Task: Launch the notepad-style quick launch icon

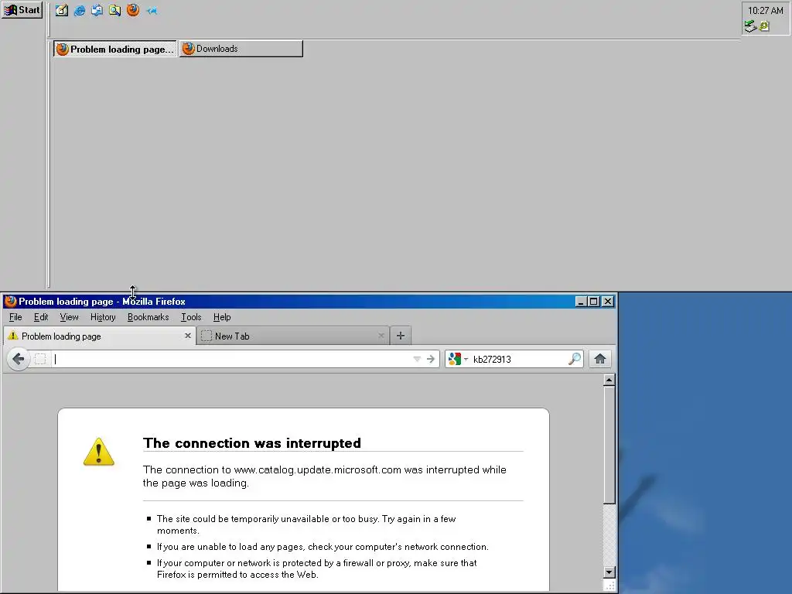Action: (62, 10)
